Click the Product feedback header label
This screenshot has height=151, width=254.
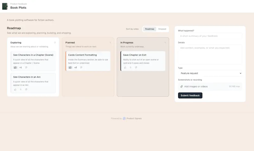[x=19, y=4]
